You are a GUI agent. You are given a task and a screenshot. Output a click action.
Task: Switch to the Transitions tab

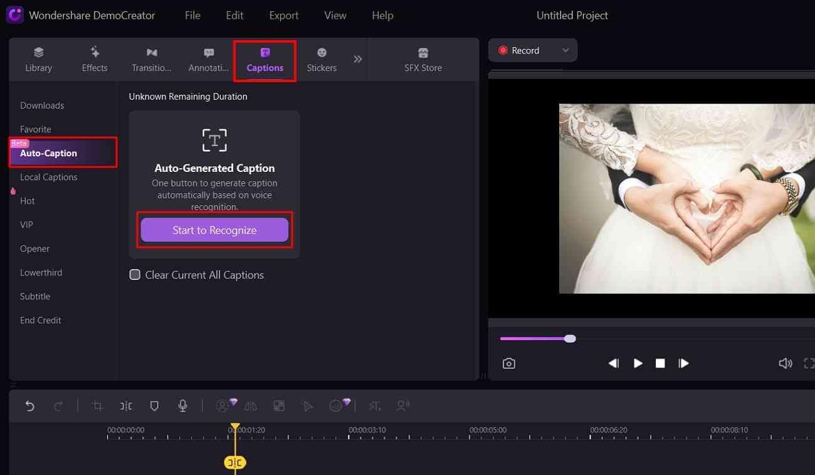151,60
